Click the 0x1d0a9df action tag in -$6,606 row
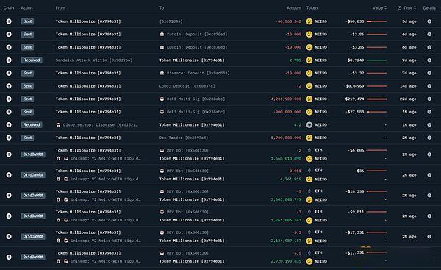This screenshot has width=441, height=270. [x=33, y=154]
